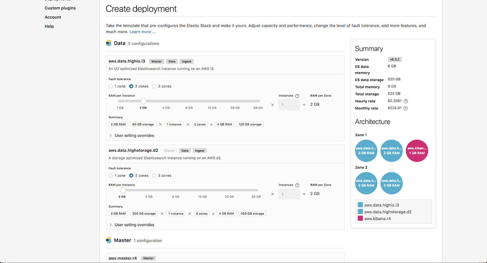Screen dimensions: 487x263
Task: Select 3 zones for aws.data.highio.i3
Action: point(155,86)
